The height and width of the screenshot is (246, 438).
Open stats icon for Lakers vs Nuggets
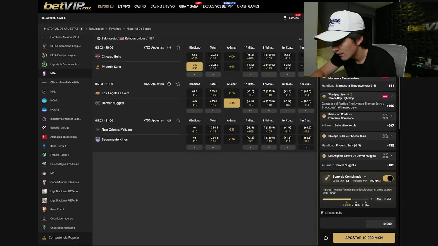pos(169,84)
